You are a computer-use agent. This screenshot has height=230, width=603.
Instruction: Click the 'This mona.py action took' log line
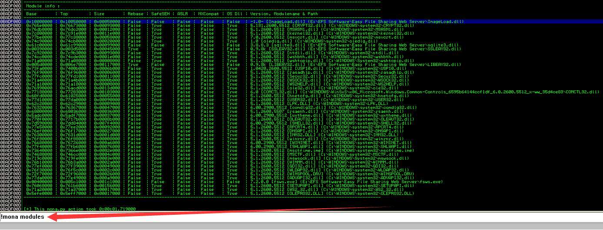81,209
